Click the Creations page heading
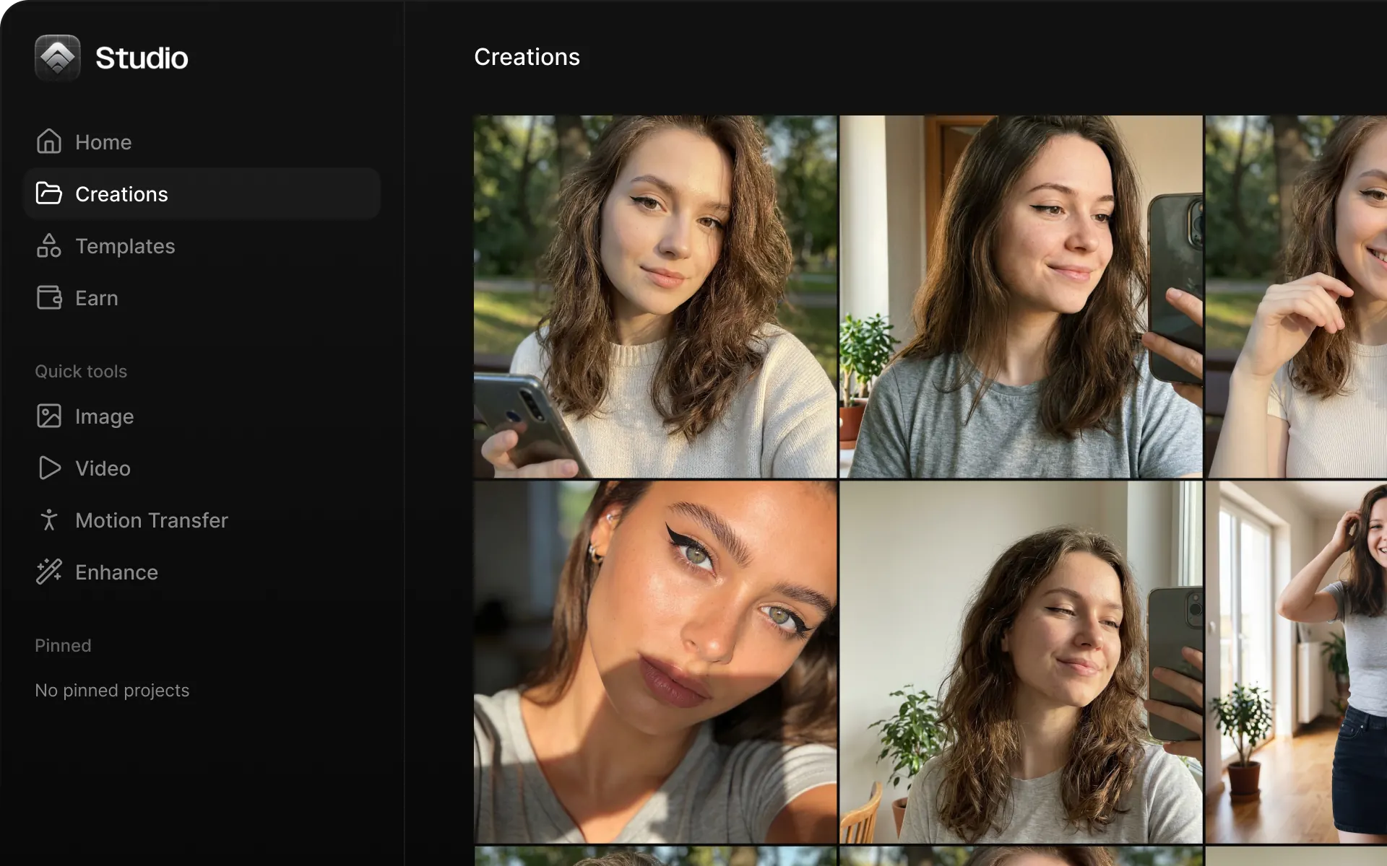The width and height of the screenshot is (1387, 866). pos(527,57)
